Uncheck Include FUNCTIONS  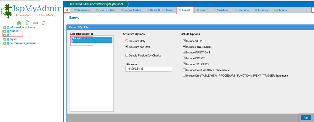(184, 52)
